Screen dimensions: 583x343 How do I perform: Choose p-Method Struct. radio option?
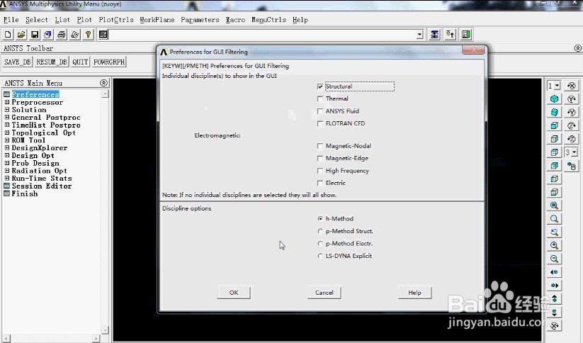[x=320, y=231]
